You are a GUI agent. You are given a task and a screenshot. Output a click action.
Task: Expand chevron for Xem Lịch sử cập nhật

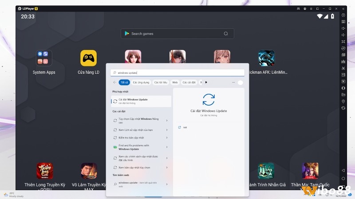tap(167, 130)
